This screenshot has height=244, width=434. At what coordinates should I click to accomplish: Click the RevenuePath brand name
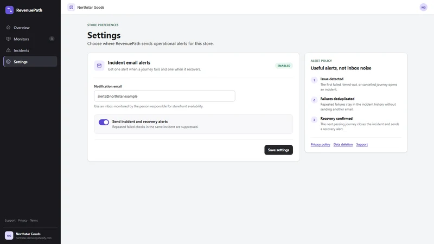tap(29, 10)
